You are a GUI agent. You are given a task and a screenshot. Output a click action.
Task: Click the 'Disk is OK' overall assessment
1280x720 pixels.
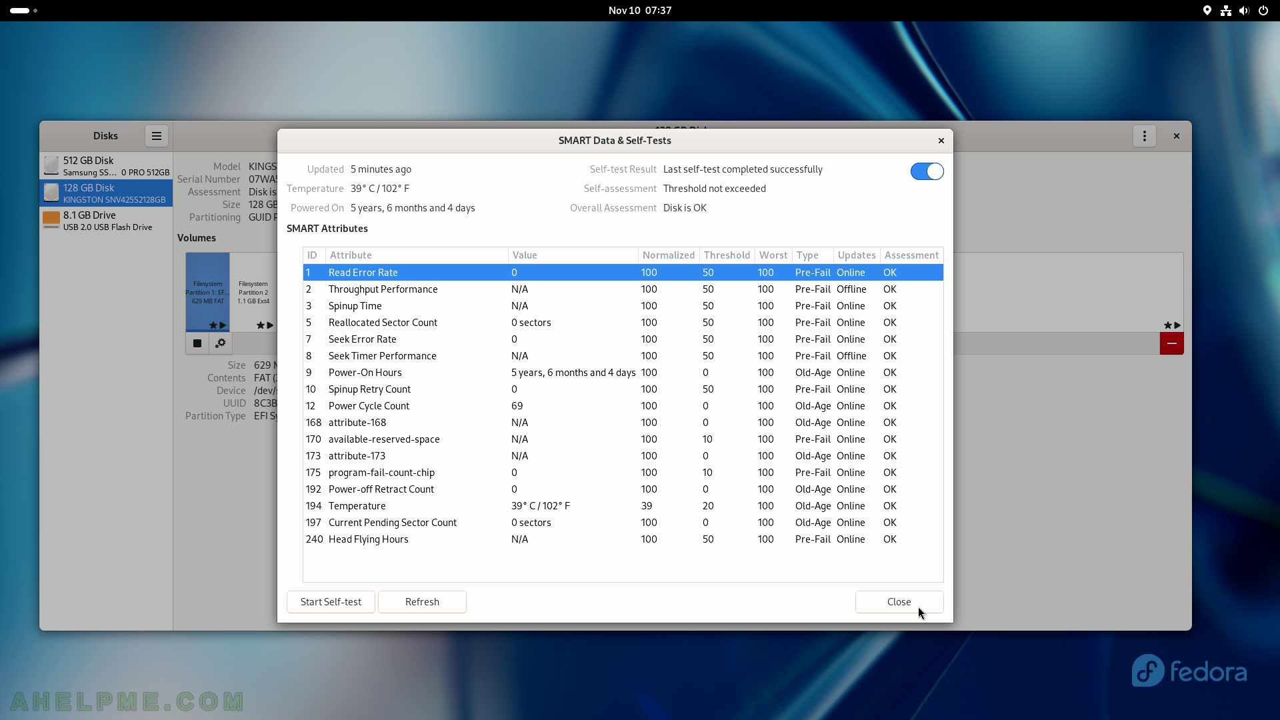[x=685, y=208]
